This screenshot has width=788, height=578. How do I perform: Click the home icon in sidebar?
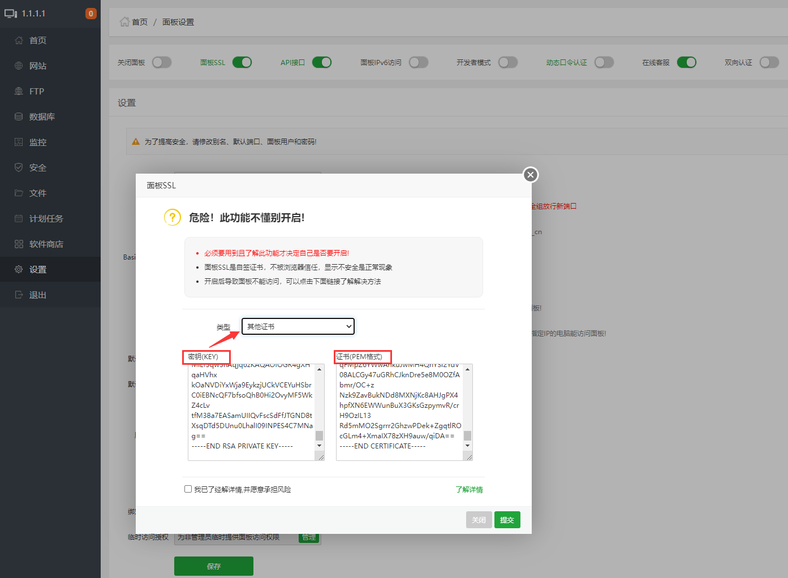19,40
